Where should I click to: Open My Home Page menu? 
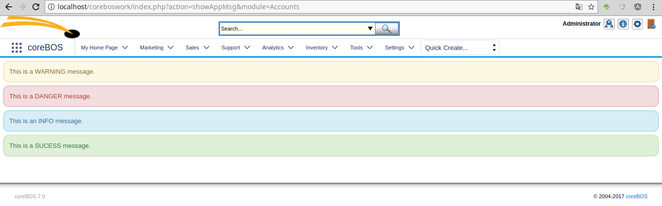pyautogui.click(x=99, y=48)
